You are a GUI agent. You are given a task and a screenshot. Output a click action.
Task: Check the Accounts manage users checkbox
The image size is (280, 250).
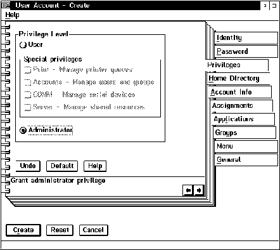point(27,82)
